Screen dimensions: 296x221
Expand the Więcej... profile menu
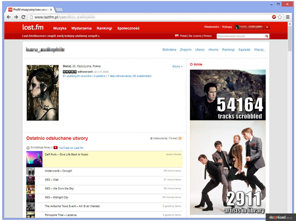pyautogui.click(x=260, y=49)
